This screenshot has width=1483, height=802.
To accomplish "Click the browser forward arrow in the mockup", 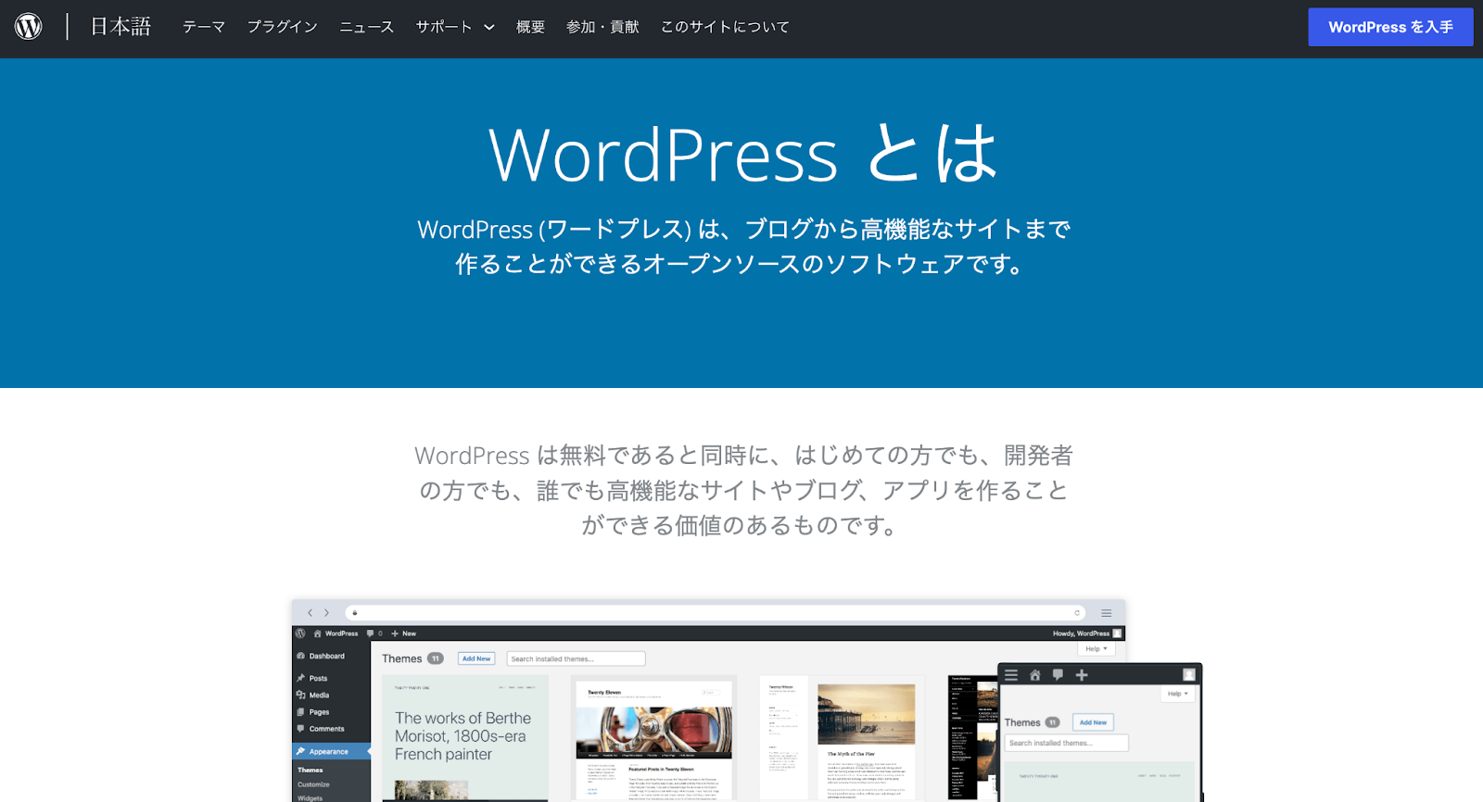I will [x=326, y=612].
